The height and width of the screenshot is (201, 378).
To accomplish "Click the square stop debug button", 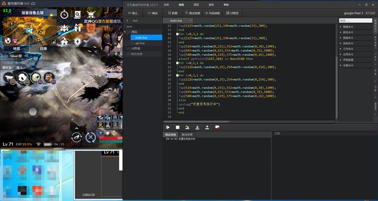I will [x=178, y=127].
